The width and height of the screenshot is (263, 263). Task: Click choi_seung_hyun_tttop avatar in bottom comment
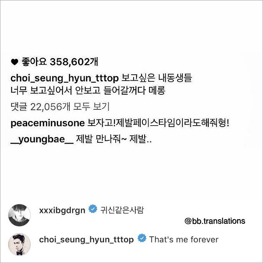[x=20, y=244]
